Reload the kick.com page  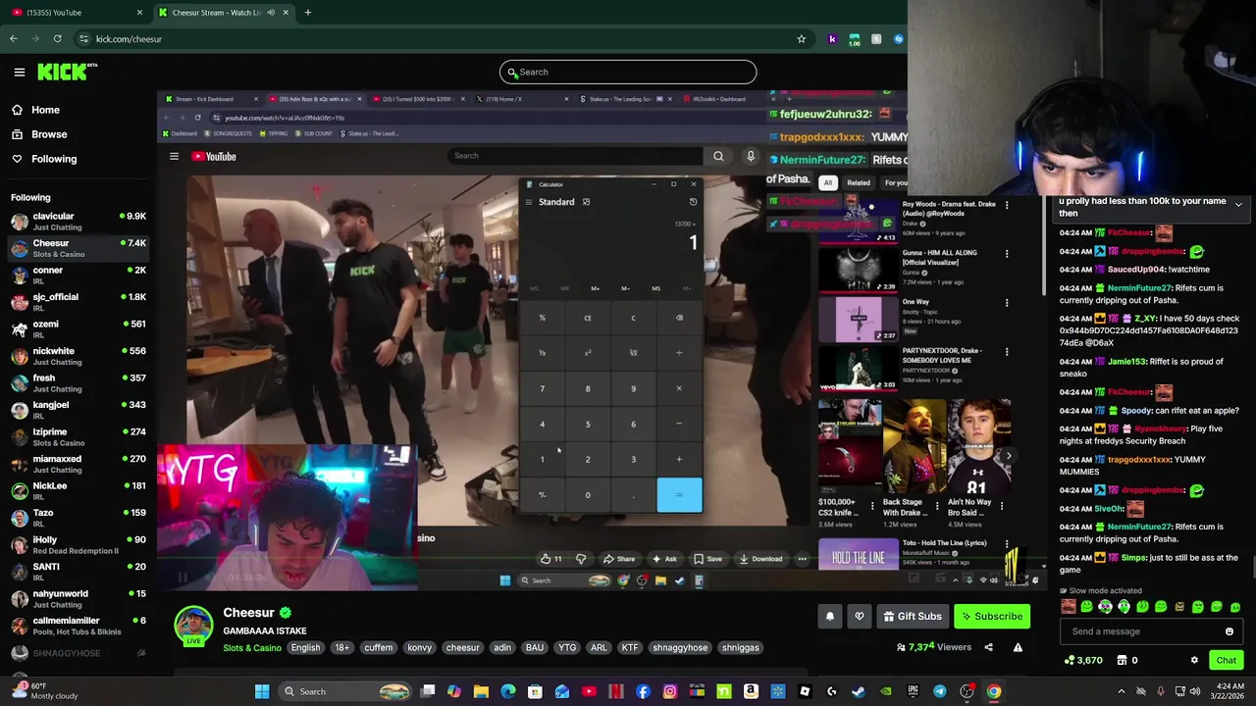pos(57,39)
